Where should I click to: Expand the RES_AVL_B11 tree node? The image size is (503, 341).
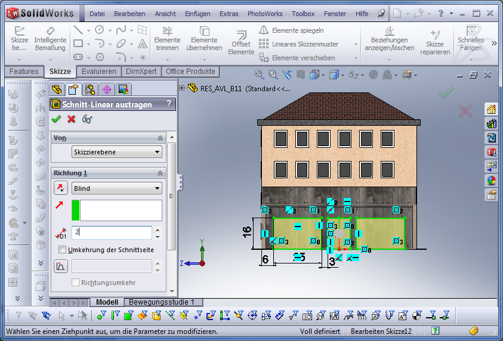click(x=182, y=88)
